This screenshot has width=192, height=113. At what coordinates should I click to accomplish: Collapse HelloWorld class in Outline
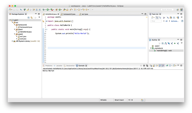point(150,48)
